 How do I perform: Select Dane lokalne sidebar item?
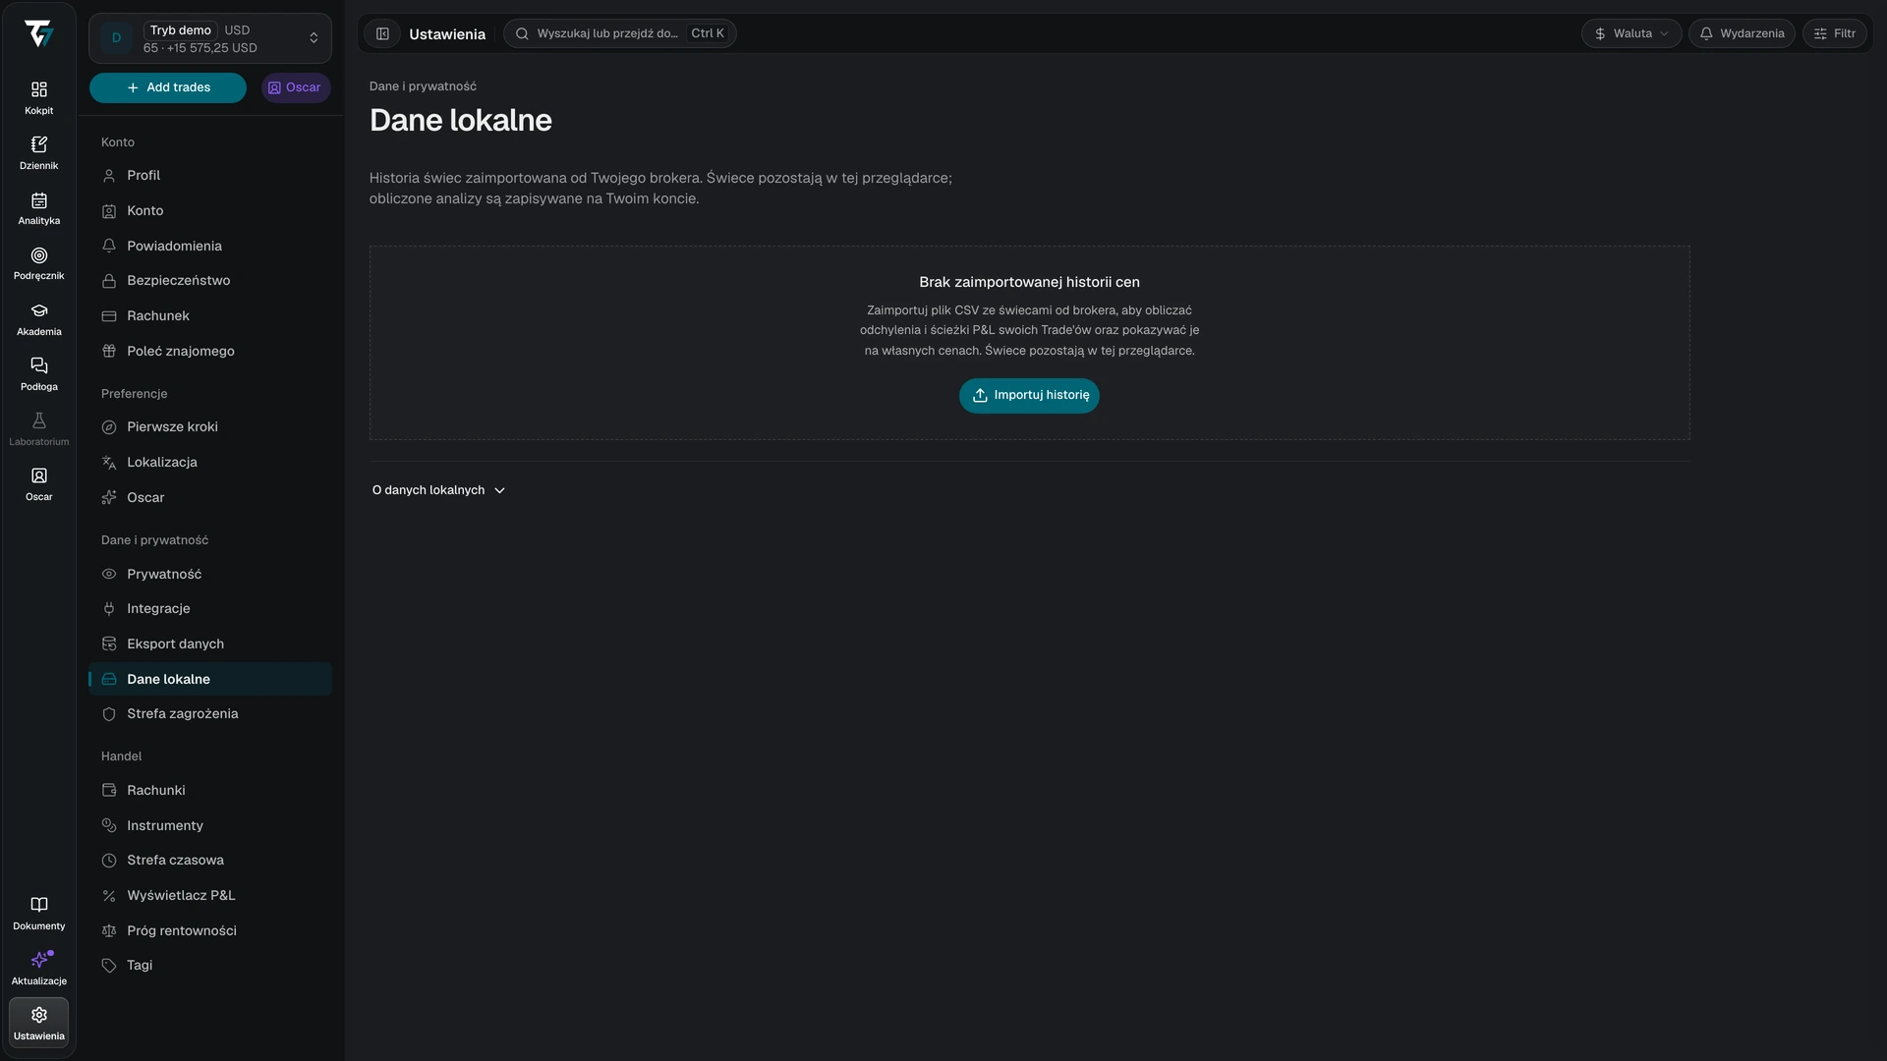210,680
